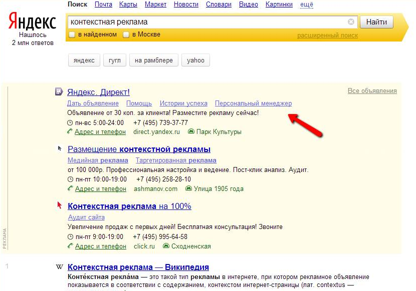Click phone number +7 (495) 995-64-58

(x=160, y=236)
